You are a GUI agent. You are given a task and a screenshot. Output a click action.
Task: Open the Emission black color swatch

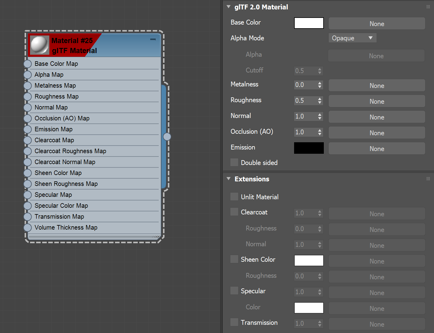(x=309, y=148)
